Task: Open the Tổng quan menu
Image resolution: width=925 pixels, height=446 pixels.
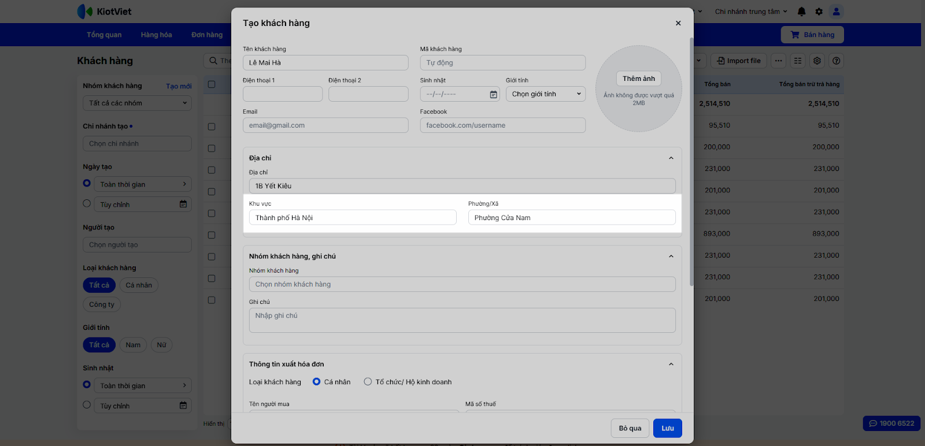Action: coord(104,35)
